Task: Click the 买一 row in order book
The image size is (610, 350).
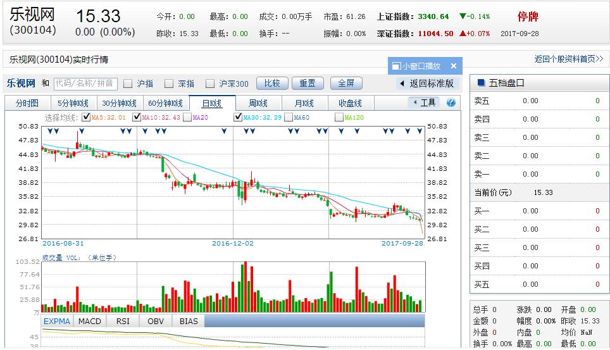Action: (x=539, y=211)
